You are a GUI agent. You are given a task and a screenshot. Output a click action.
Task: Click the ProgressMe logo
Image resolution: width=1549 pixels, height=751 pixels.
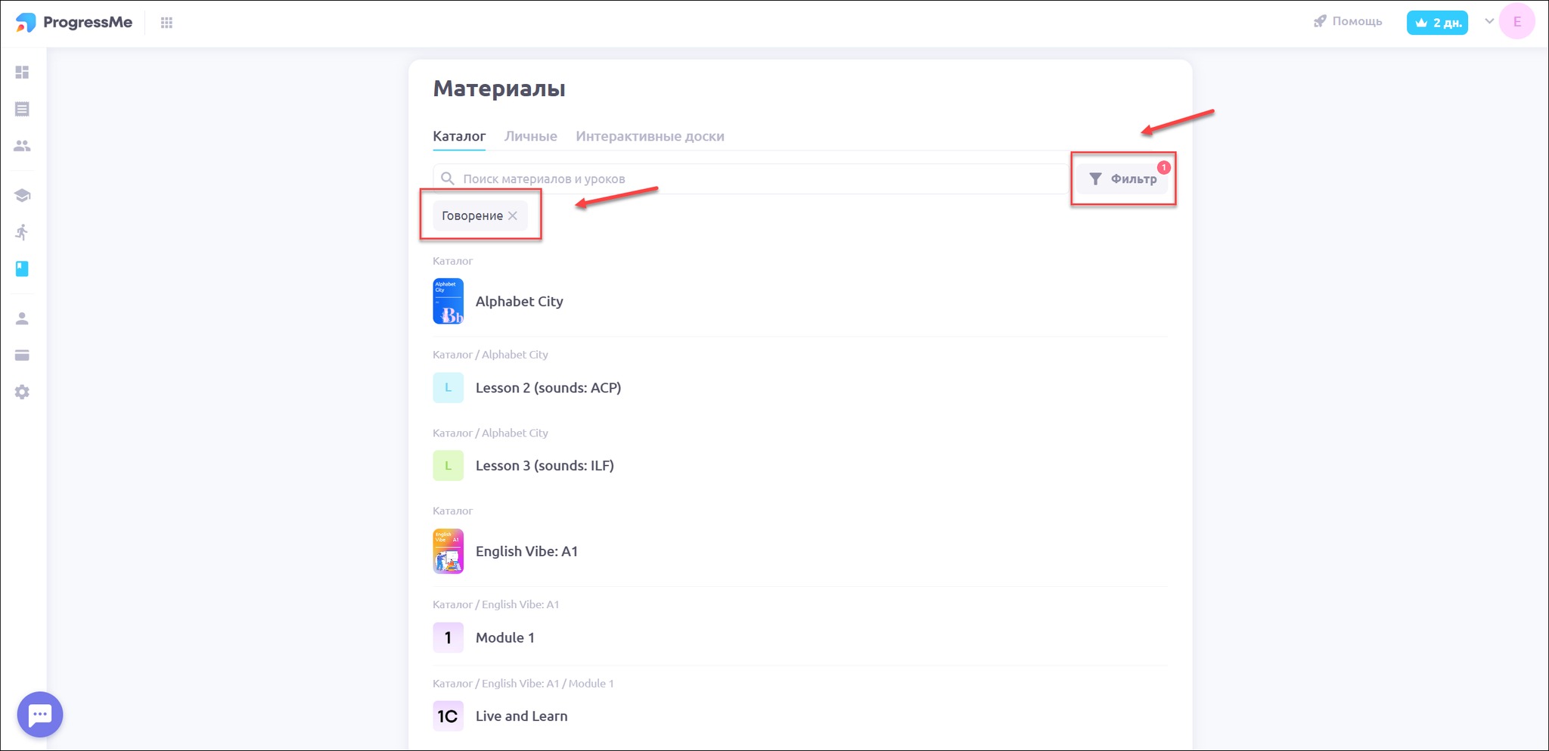click(74, 23)
